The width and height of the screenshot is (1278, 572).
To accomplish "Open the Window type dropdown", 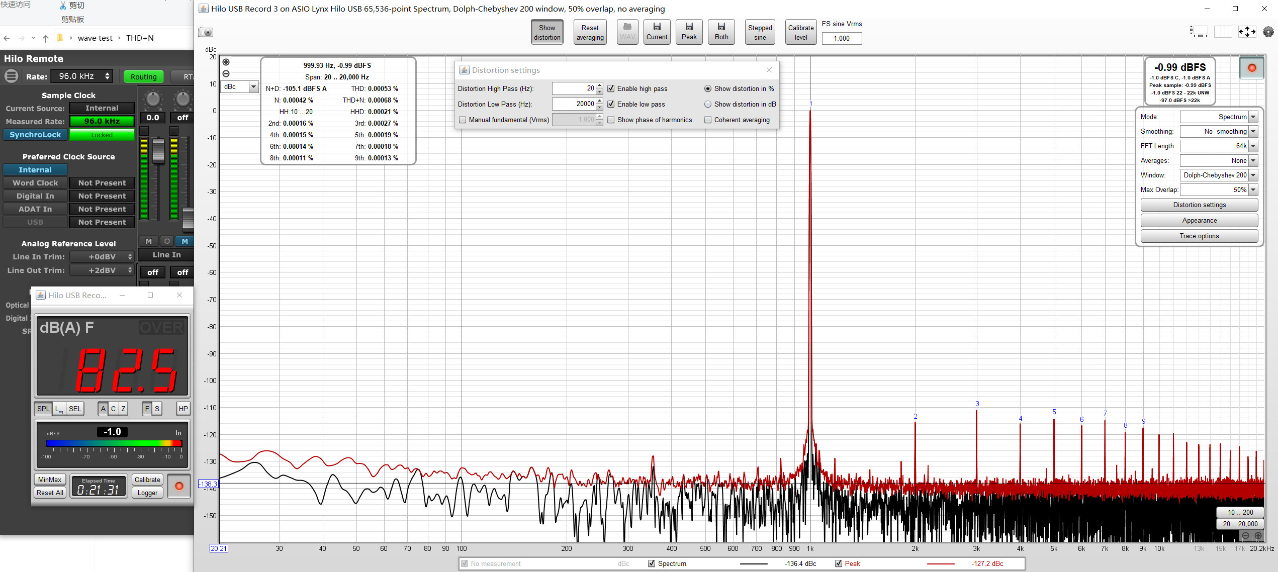I will click(1219, 175).
